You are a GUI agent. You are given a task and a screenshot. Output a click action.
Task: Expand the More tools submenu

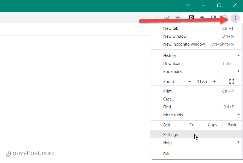pyautogui.click(x=196, y=115)
